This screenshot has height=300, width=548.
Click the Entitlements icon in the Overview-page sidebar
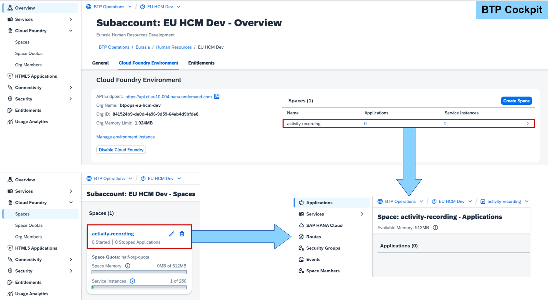pos(10,110)
